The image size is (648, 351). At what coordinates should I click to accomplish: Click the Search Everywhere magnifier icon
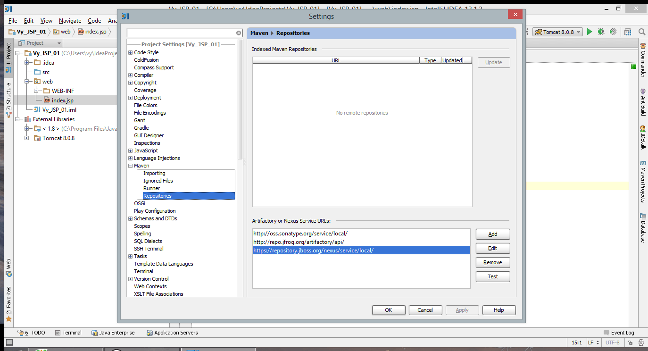tap(642, 32)
